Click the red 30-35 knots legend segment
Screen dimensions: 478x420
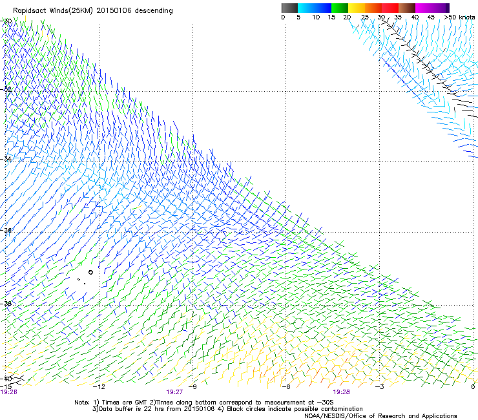pyautogui.click(x=390, y=8)
